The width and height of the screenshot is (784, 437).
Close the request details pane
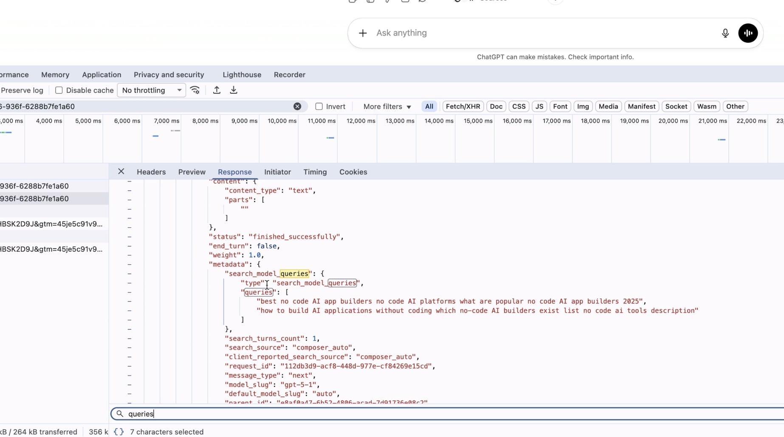[121, 171]
